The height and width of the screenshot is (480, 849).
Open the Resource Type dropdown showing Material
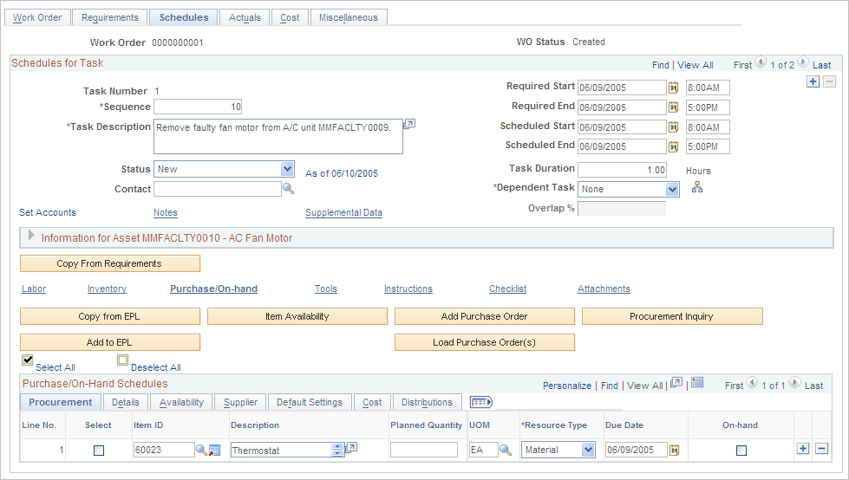588,450
